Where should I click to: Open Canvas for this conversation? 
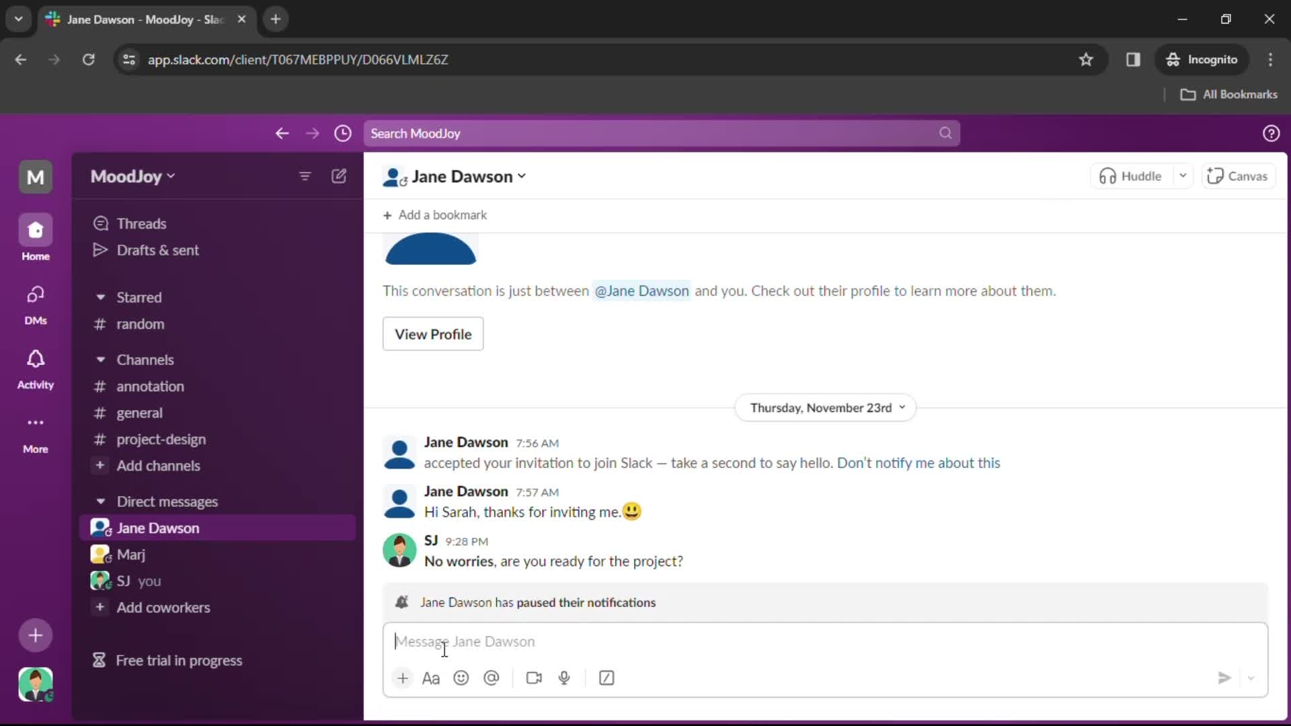coord(1238,176)
